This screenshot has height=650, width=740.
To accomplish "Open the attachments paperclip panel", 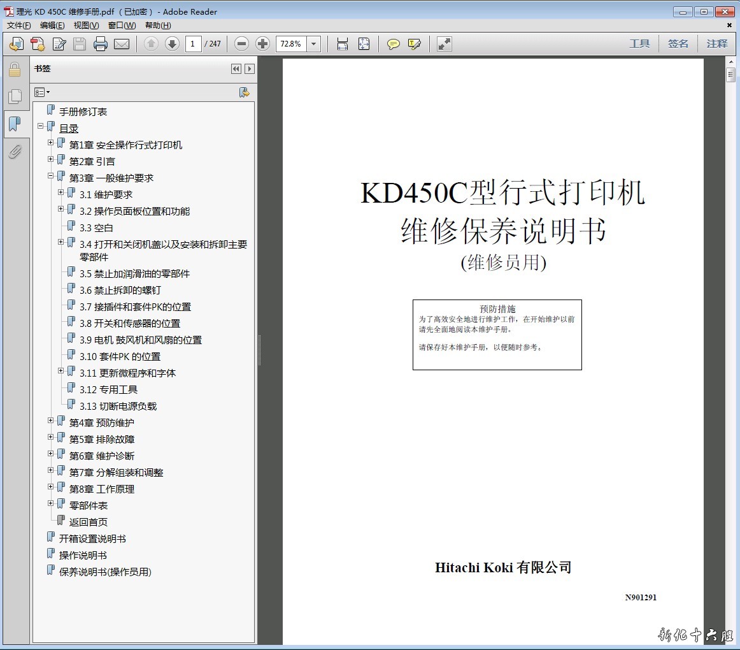I will coord(15,152).
